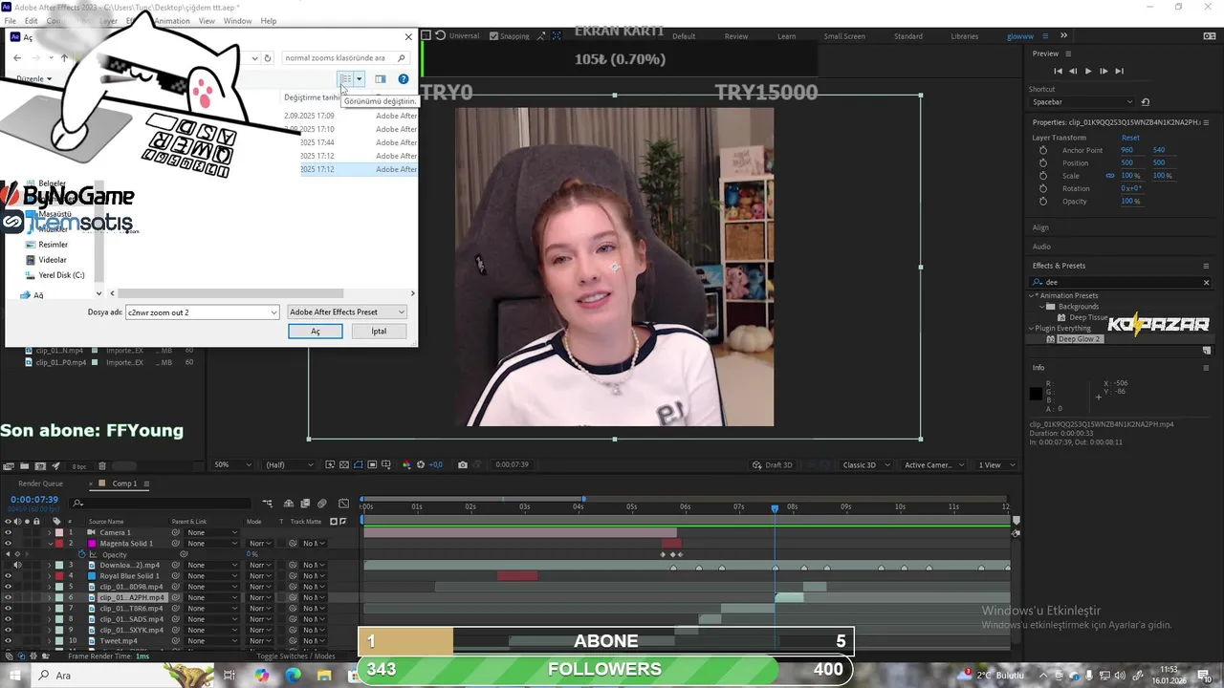The height and width of the screenshot is (688, 1224).
Task: Step forward one frame in Preview
Action: click(1104, 71)
